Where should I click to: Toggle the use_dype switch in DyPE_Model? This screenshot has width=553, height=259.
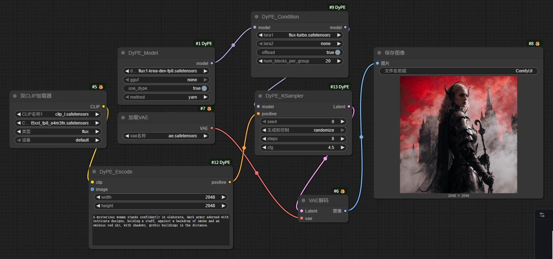click(x=204, y=88)
